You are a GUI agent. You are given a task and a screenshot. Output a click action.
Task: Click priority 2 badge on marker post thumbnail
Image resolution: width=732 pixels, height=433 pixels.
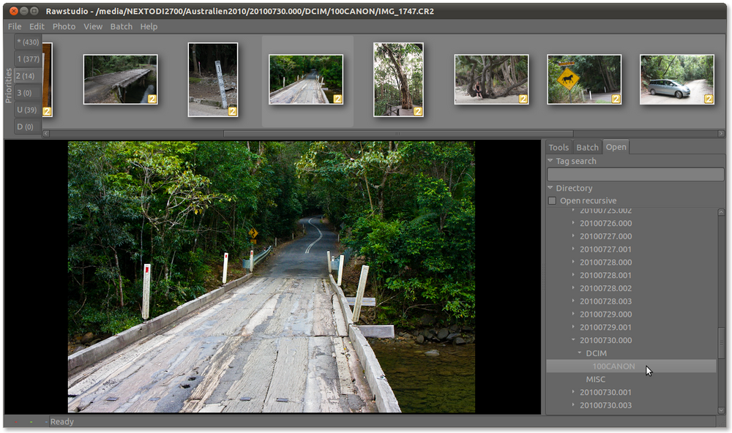(x=232, y=111)
